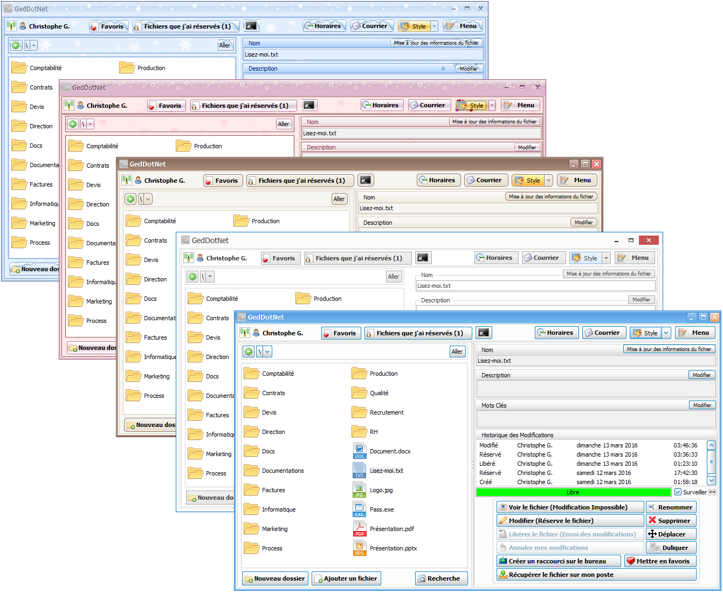Click green back arrow in the brown window
Viewport: 723px width, 593px height.
(130, 199)
